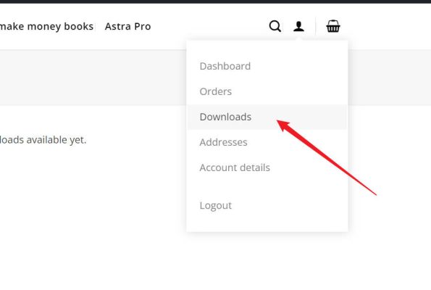Click the gray page title banner
Viewport: 431px width, 290px height.
tap(93, 78)
